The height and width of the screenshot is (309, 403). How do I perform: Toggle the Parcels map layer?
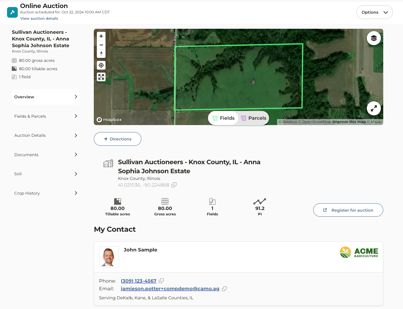click(x=254, y=118)
